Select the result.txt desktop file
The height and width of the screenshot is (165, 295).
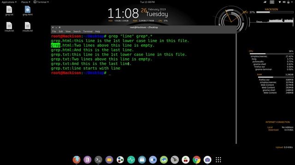point(9,27)
